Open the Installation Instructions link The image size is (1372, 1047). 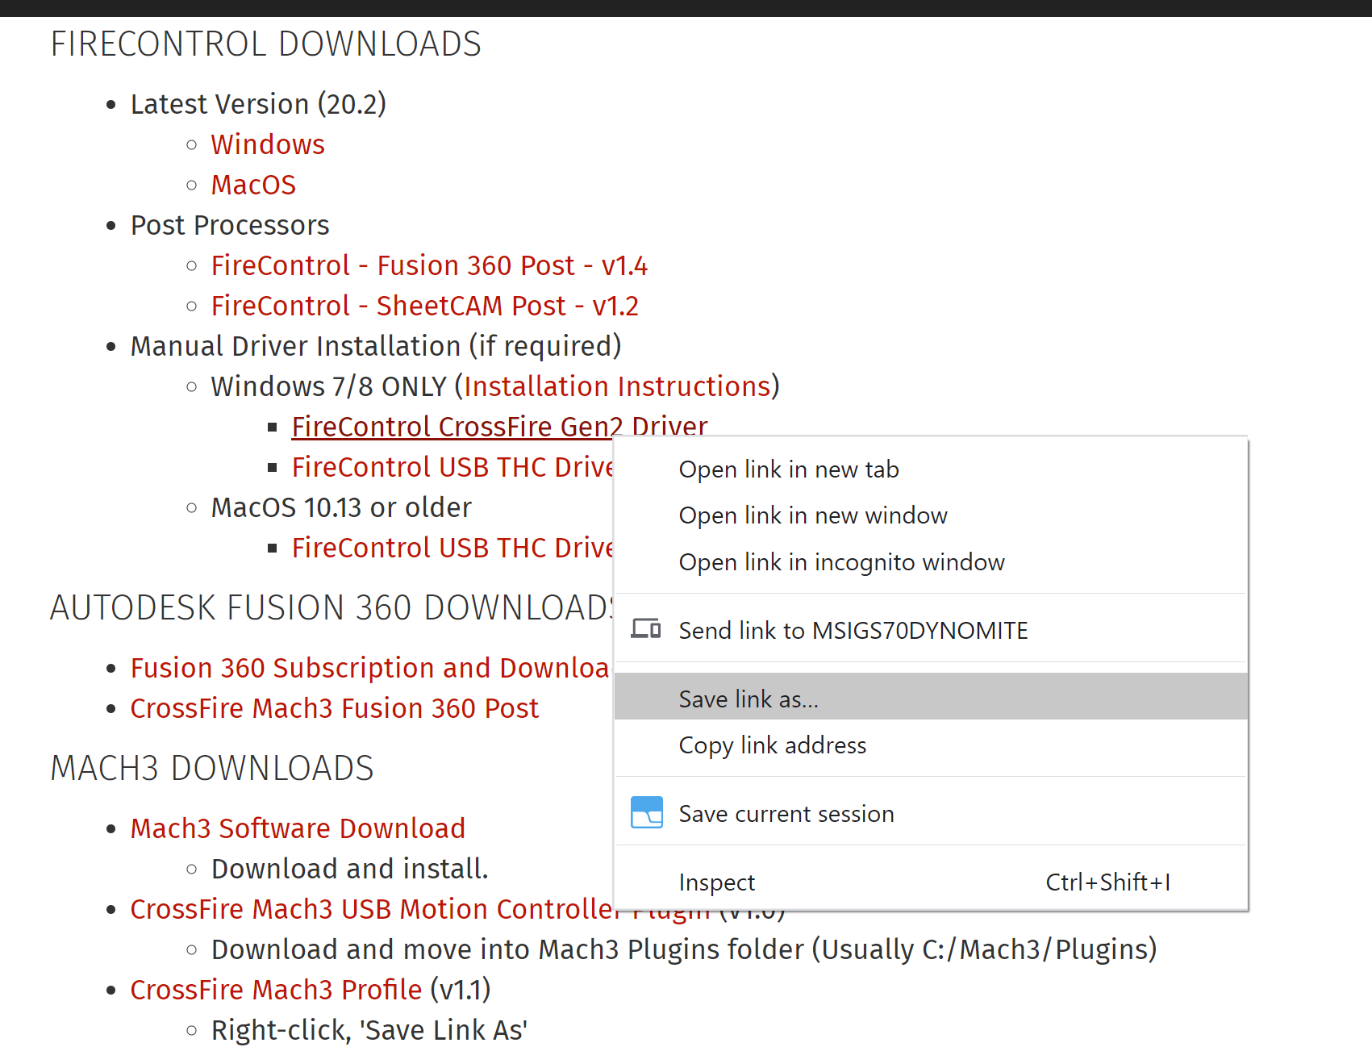[x=617, y=386]
